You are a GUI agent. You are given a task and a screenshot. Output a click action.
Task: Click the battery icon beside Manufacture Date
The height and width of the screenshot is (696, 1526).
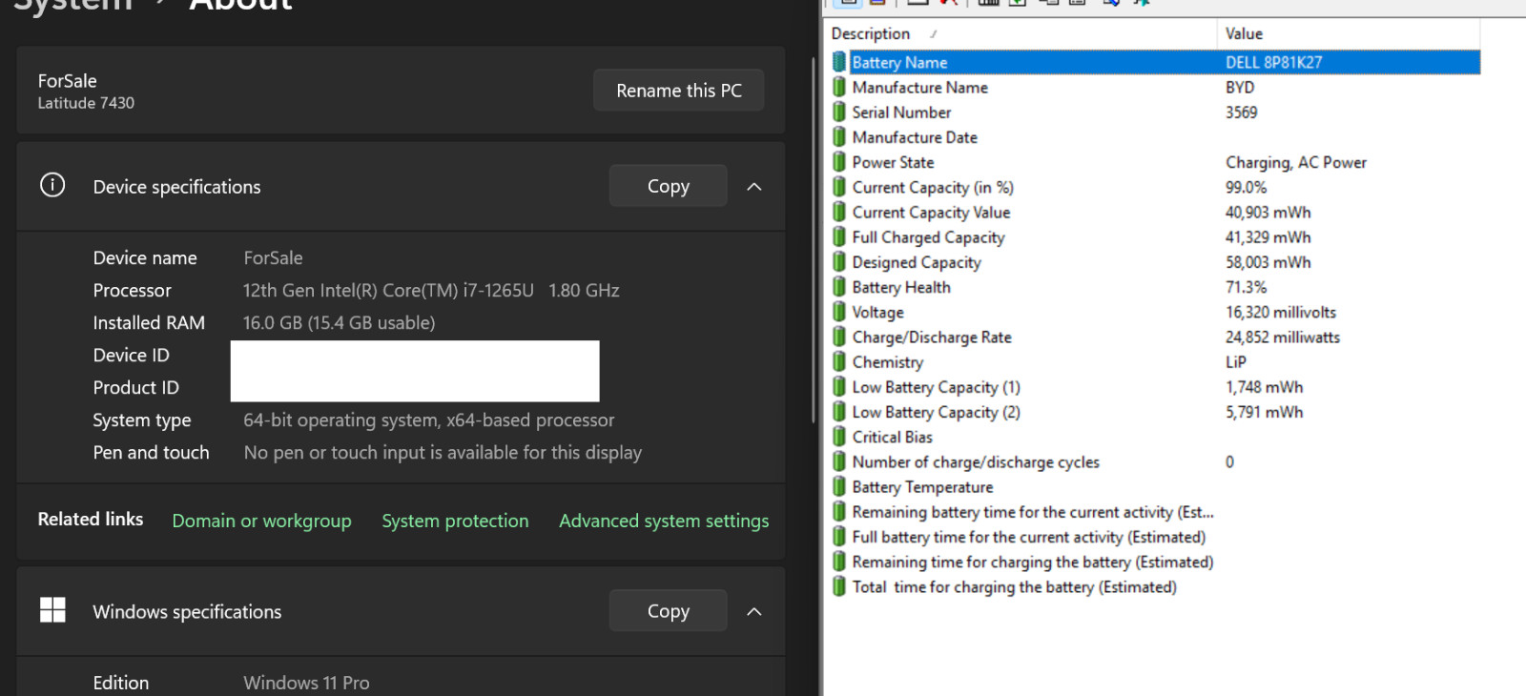[839, 137]
